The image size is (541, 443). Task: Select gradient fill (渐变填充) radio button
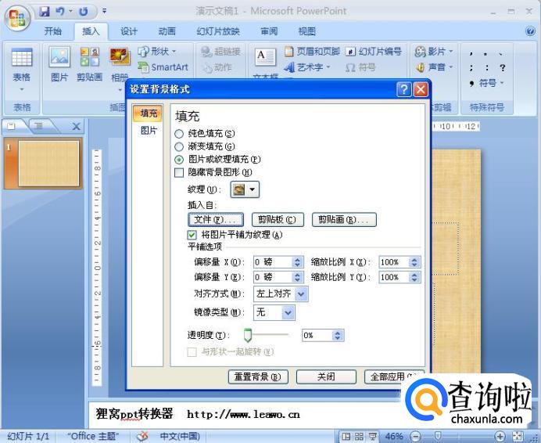pos(179,147)
